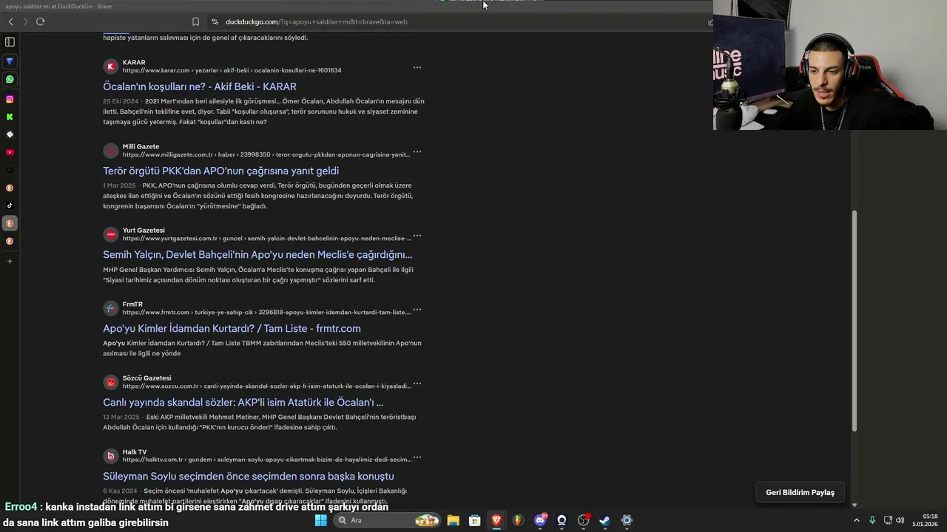The width and height of the screenshot is (947, 532).
Task: Expand the system tray hidden icons chevron
Action: coord(857,520)
